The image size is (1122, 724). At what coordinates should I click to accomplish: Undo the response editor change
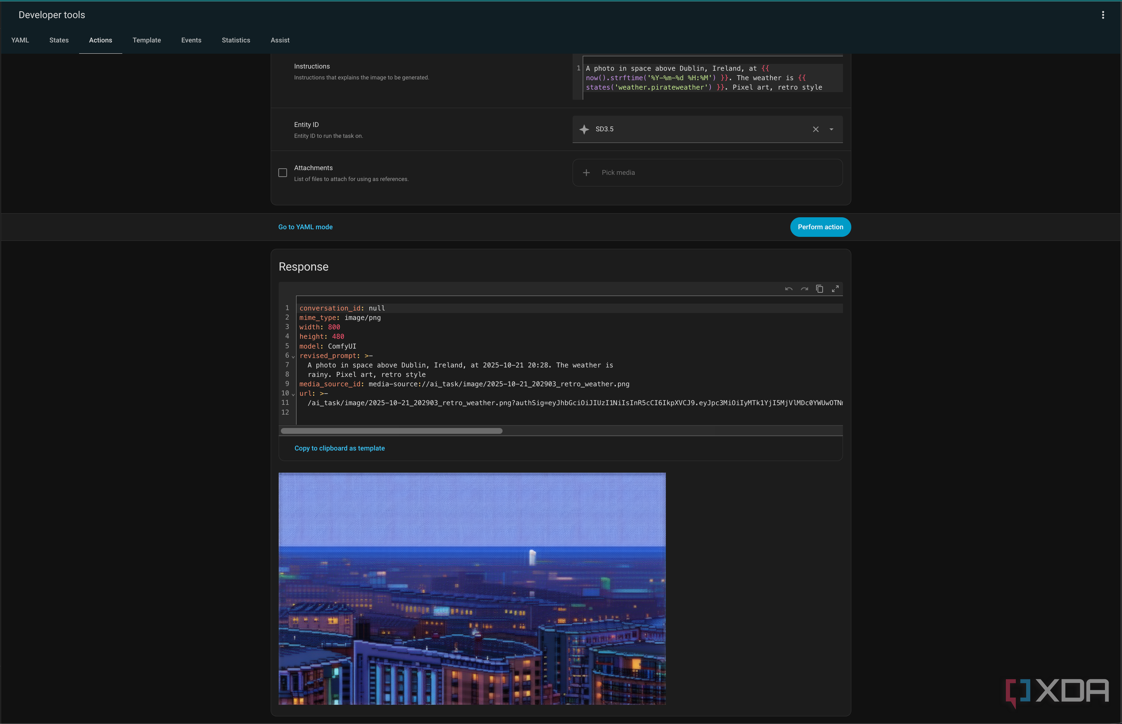[789, 289]
